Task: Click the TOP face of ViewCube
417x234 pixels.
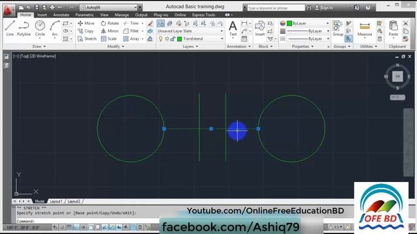Action: tap(397, 77)
